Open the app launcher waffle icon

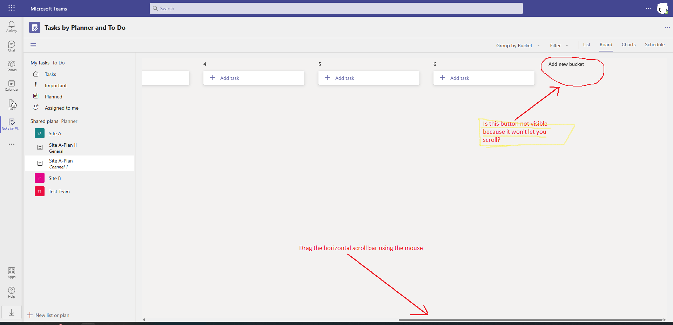[12, 8]
